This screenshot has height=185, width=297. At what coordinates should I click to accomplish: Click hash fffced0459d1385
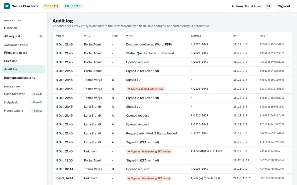coord(272,142)
